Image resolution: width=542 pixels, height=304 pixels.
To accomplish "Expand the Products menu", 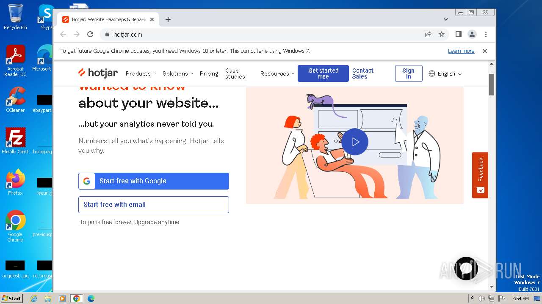I will tap(141, 73).
